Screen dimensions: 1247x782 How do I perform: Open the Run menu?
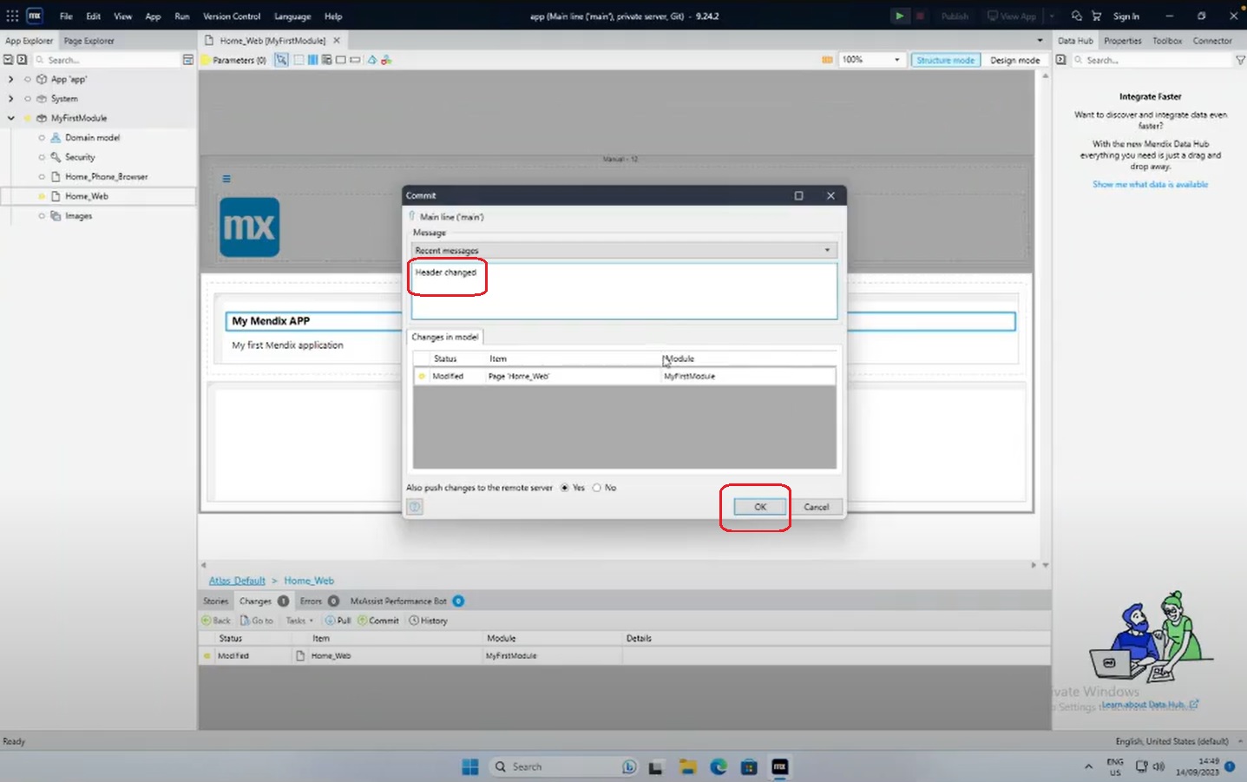pyautogui.click(x=182, y=16)
